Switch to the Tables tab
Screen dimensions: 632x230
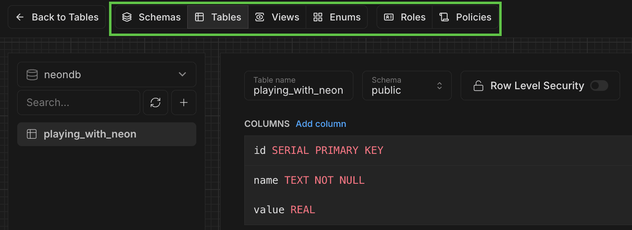218,17
